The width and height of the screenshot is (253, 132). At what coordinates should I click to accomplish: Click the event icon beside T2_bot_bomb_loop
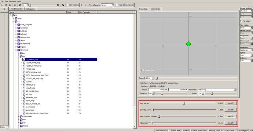[x=24, y=63]
